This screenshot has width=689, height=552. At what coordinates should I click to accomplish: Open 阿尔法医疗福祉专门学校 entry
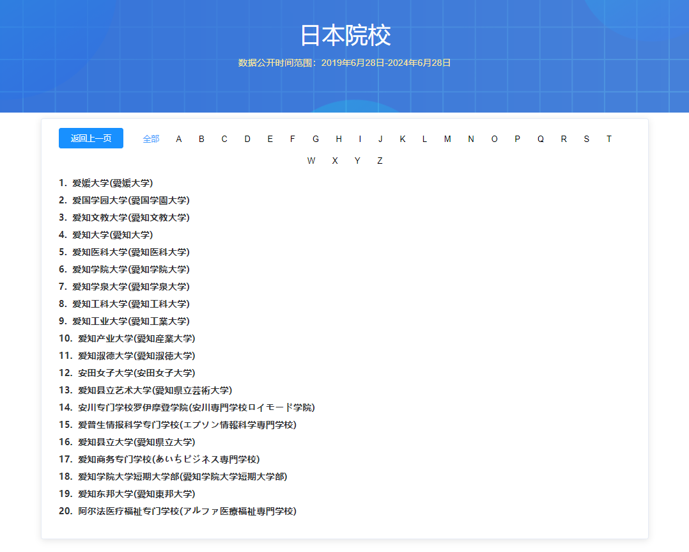[187, 511]
